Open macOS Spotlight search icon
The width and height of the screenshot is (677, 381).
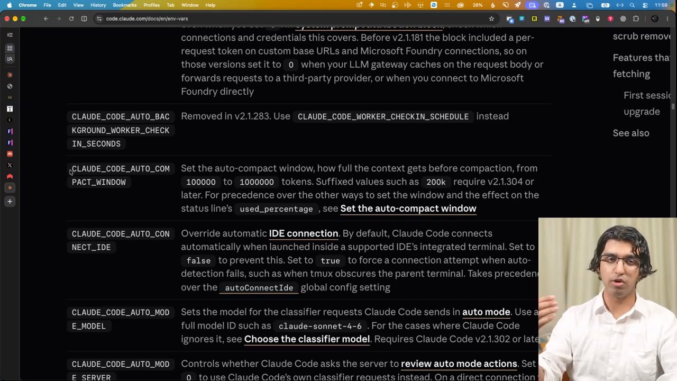pyautogui.click(x=632, y=5)
